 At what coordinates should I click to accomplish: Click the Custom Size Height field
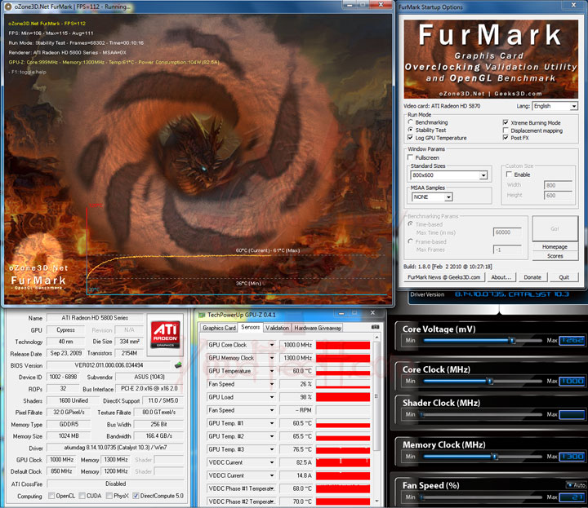(x=558, y=196)
